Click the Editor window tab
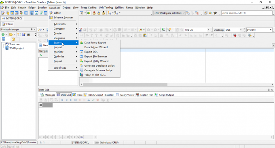The width and height of the screenshot is (275, 148). pos(8,24)
